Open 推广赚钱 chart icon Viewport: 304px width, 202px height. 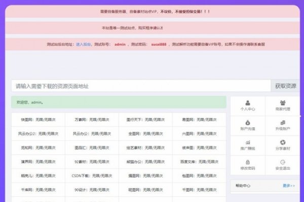(248, 142)
